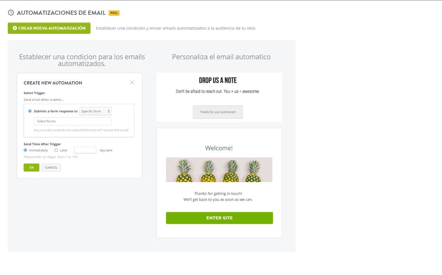Close the Create New Automation dialog
The width and height of the screenshot is (442, 275).
point(132,82)
